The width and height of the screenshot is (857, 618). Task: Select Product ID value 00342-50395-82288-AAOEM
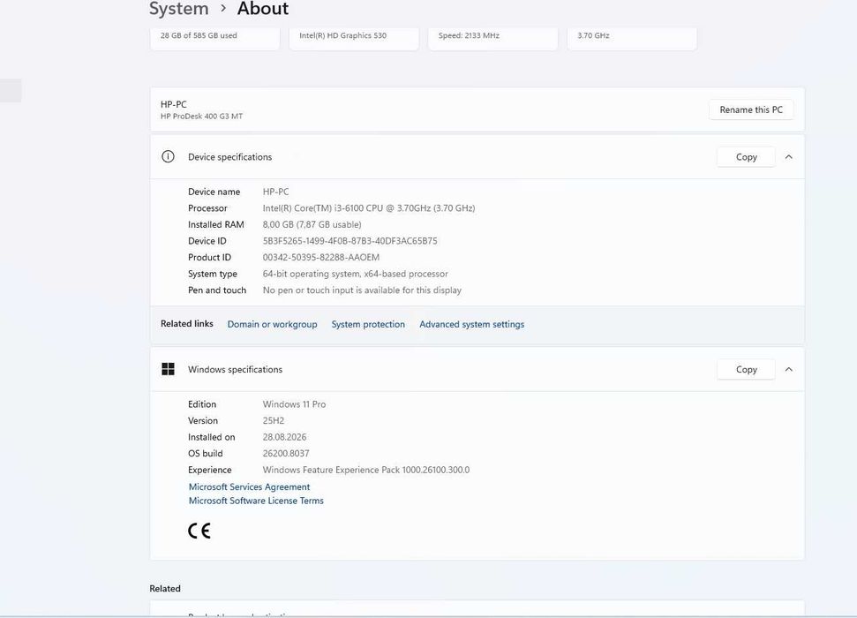coord(321,257)
